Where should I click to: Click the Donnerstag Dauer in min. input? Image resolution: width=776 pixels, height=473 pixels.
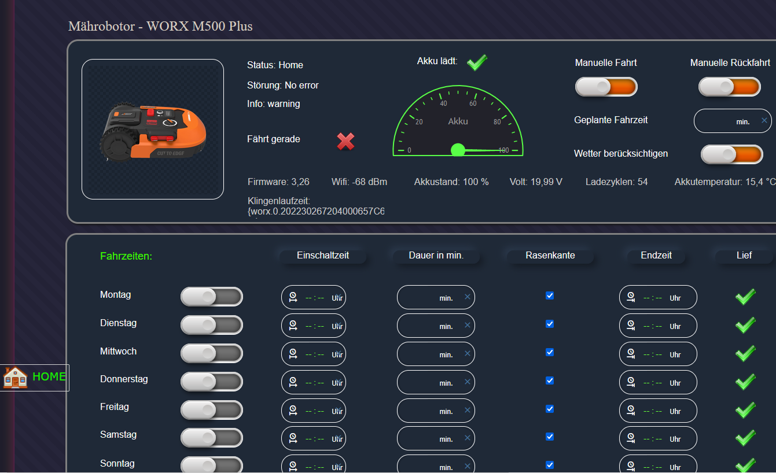(436, 382)
